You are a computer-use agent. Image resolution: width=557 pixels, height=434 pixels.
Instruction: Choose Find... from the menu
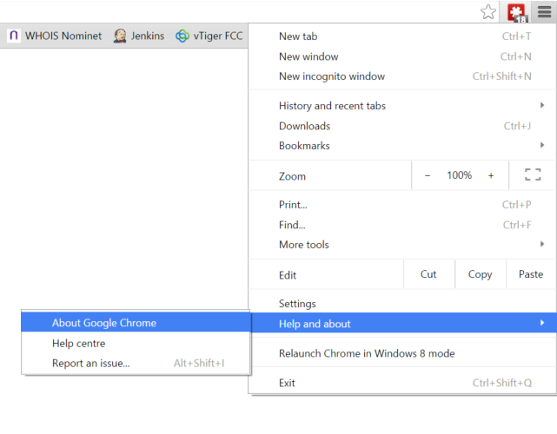(402, 225)
